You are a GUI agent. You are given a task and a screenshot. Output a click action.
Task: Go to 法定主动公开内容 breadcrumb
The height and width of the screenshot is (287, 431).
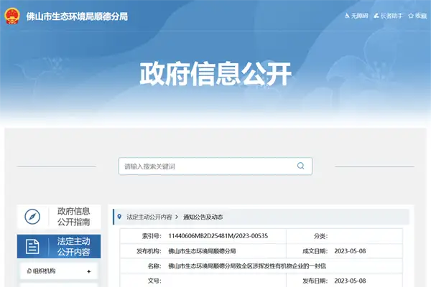pos(149,217)
